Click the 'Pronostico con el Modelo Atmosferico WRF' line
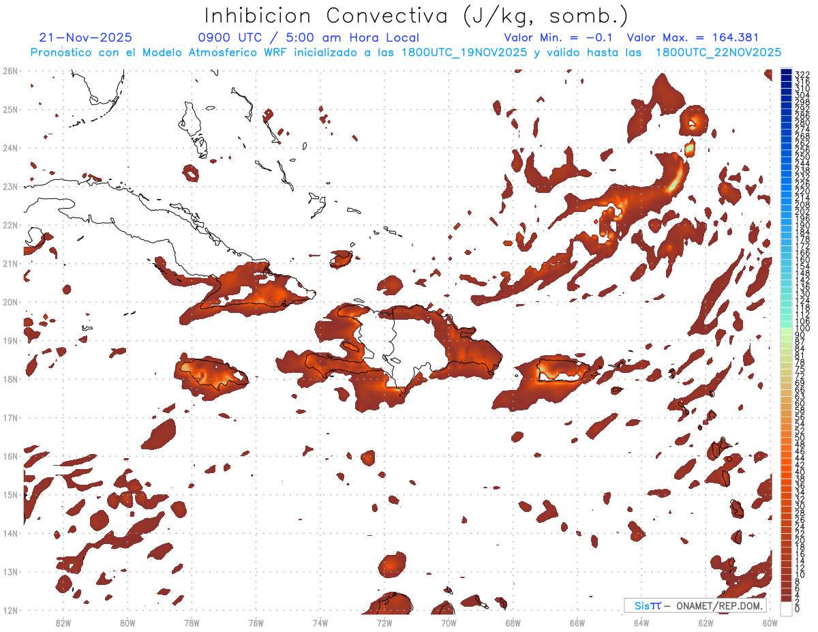The image size is (818, 632). point(406,52)
